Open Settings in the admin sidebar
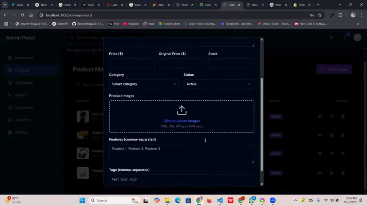This screenshot has width=367, height=206. tap(30, 132)
